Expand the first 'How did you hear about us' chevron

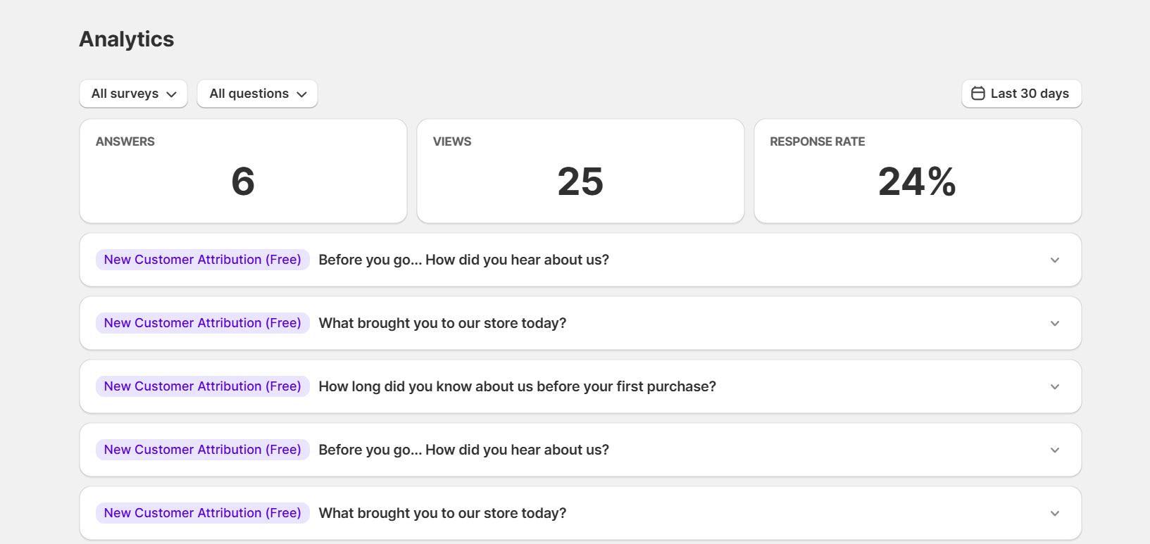pos(1054,260)
